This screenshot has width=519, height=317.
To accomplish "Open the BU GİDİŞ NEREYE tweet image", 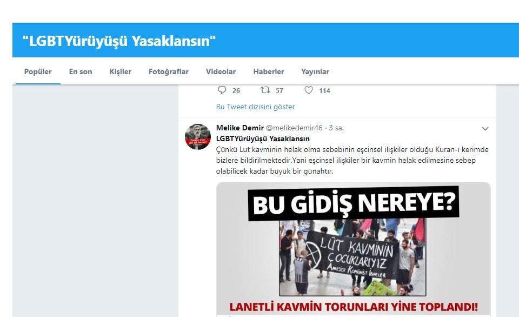I will (353, 249).
